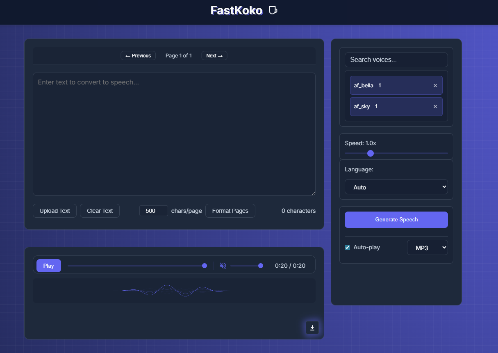The image size is (498, 353).
Task: Open the Language dropdown set to Auto
Action: coord(396,187)
